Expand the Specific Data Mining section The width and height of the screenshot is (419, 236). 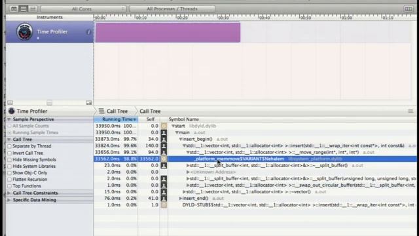pyautogui.click(x=9, y=200)
